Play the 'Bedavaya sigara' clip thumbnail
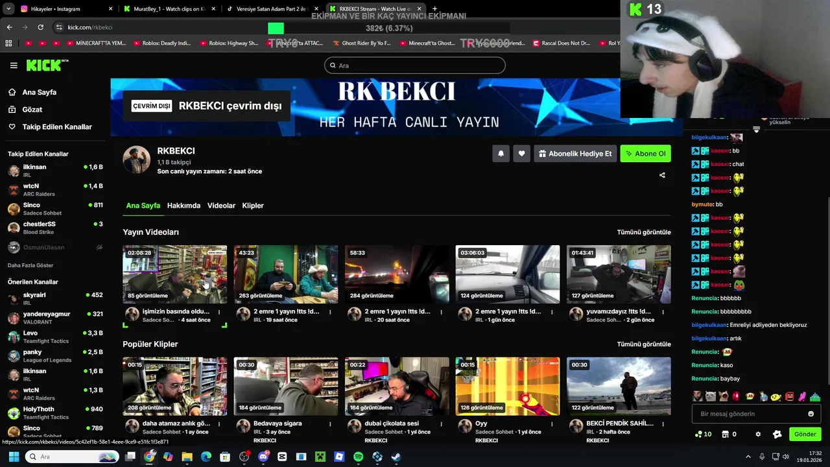 point(286,387)
